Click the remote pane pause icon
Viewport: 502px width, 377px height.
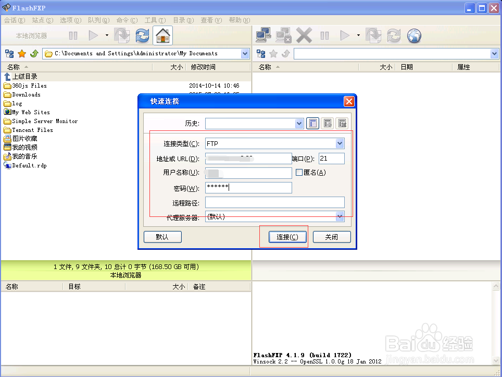click(x=324, y=35)
